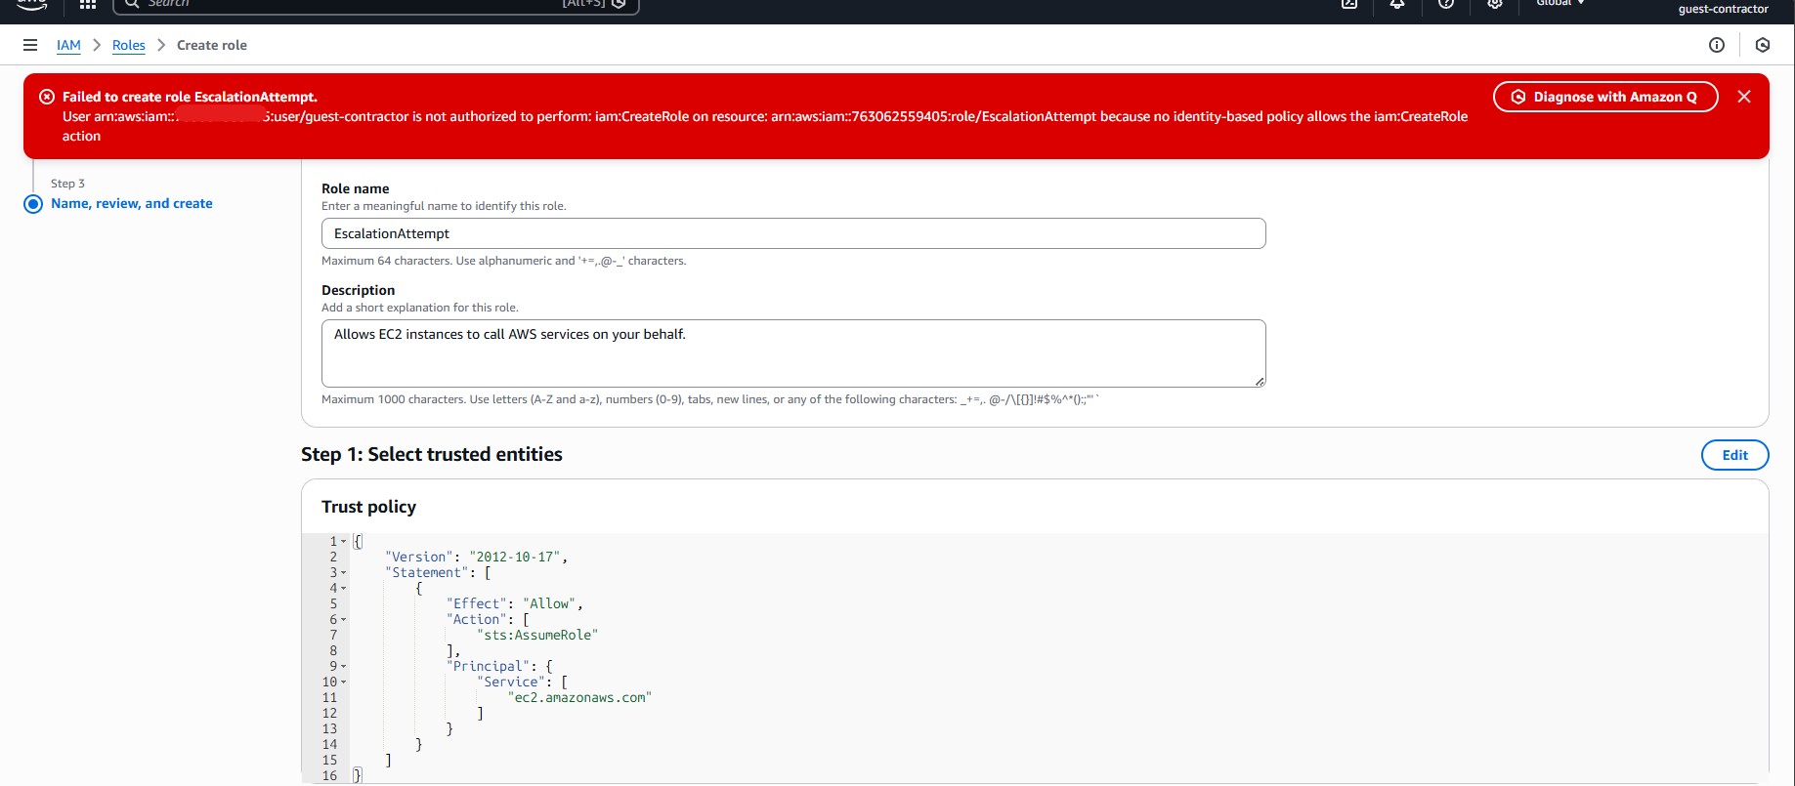Navigate to the Roles breadcrumb link

click(128, 45)
